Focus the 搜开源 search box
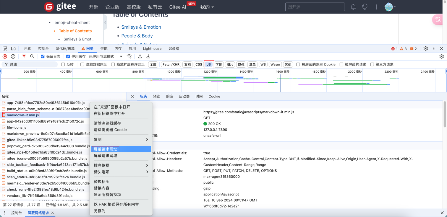 point(315,7)
